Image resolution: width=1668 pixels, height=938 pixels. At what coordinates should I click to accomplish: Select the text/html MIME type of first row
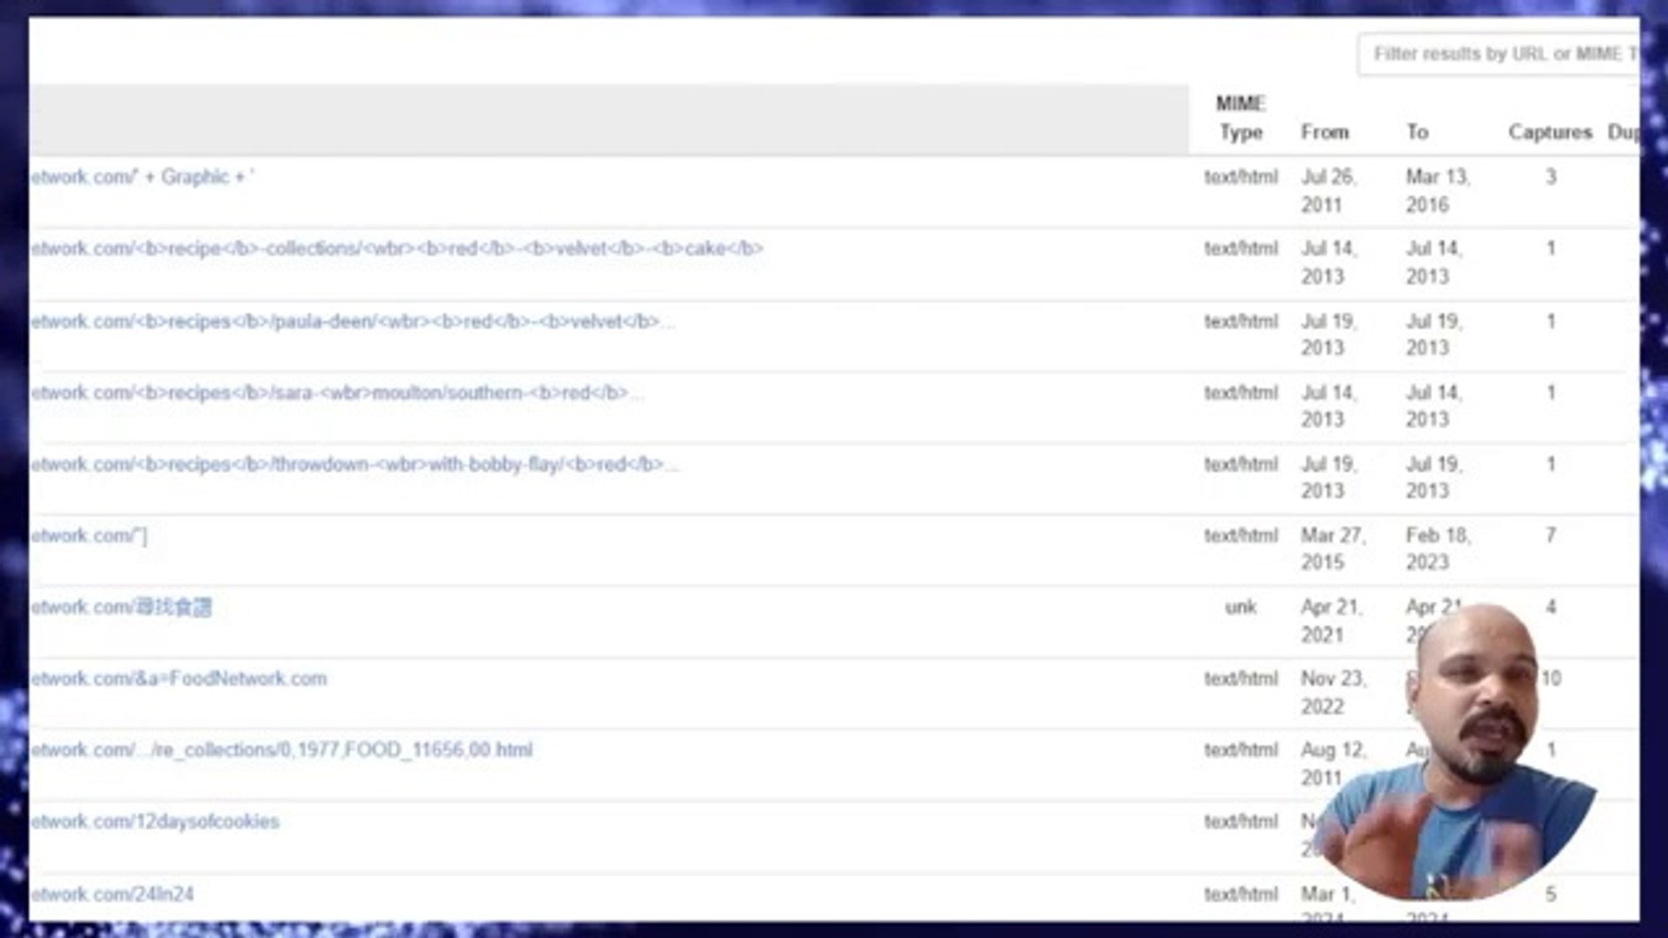pyautogui.click(x=1241, y=176)
